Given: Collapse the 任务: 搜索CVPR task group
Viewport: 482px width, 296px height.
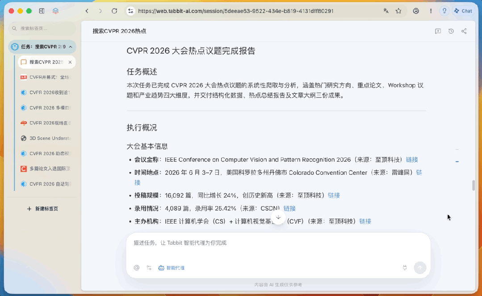Looking at the screenshot, I should tap(71, 47).
